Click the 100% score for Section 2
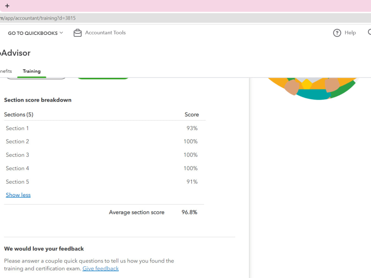 (x=190, y=141)
